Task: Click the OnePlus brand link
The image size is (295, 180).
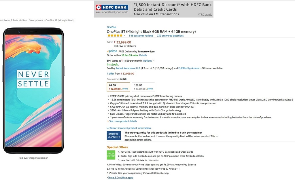Action: coord(111,27)
